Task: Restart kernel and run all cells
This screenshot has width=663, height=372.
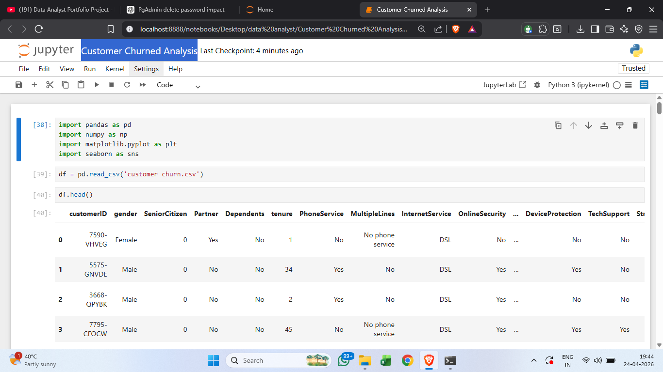Action: click(x=143, y=85)
